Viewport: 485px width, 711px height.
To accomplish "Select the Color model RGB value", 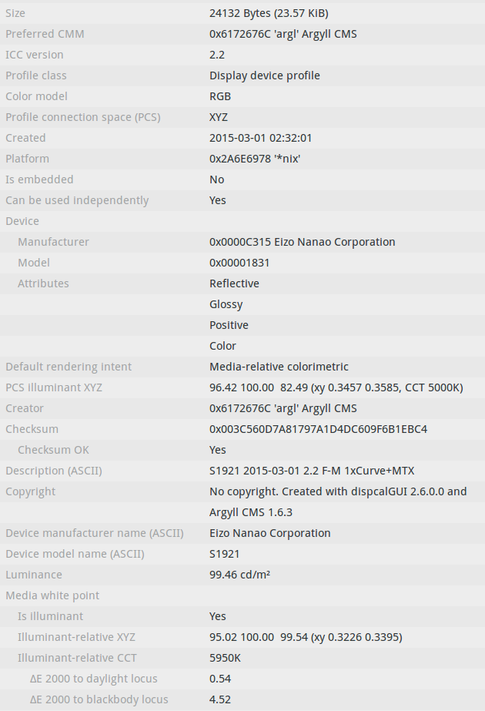I will 220,96.
